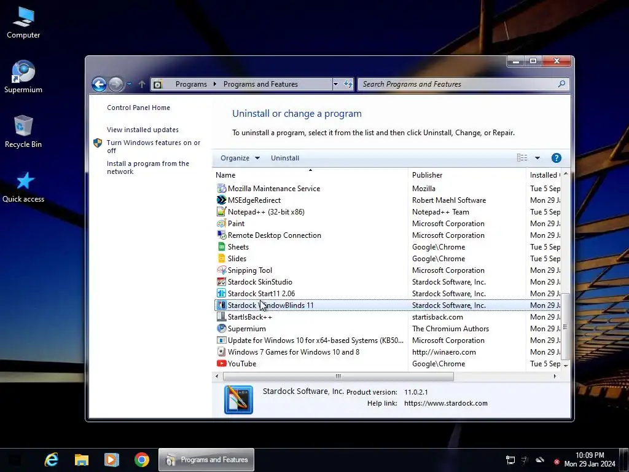Screen dimensions: 629x472
Task: Click the horizontal scrollbar thumb
Action: [338, 376]
